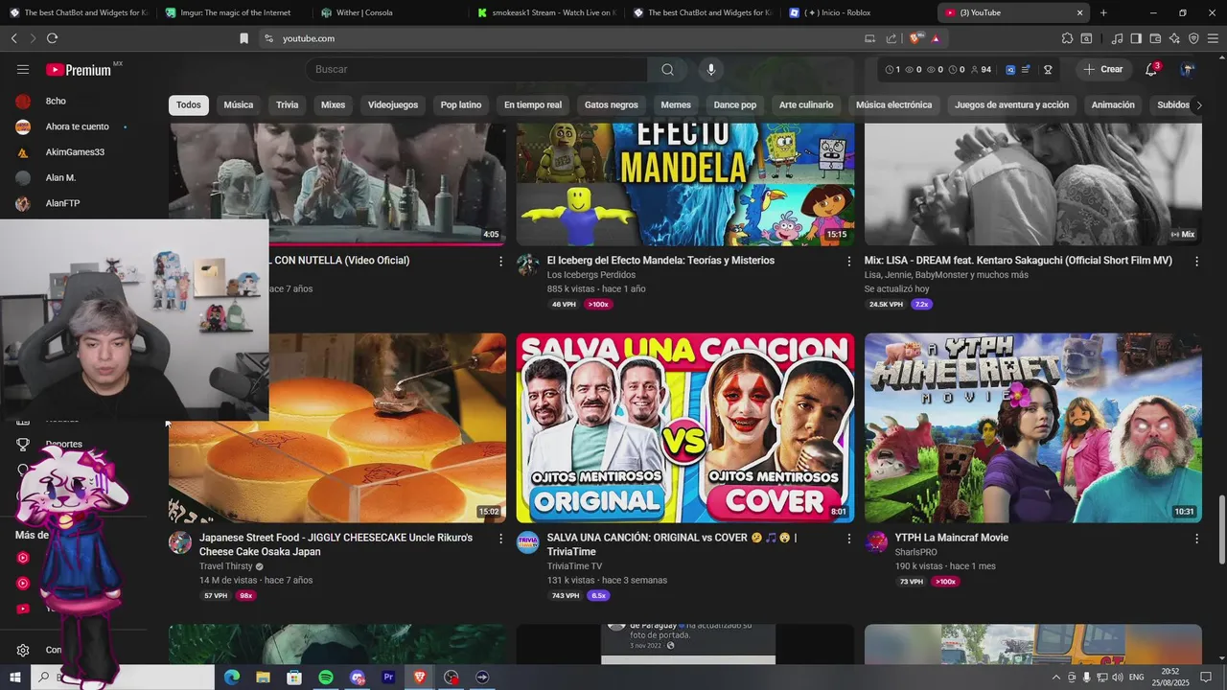Screen dimensions: 1227x690
Task: Go back to the previous page
Action: pyautogui.click(x=13, y=38)
